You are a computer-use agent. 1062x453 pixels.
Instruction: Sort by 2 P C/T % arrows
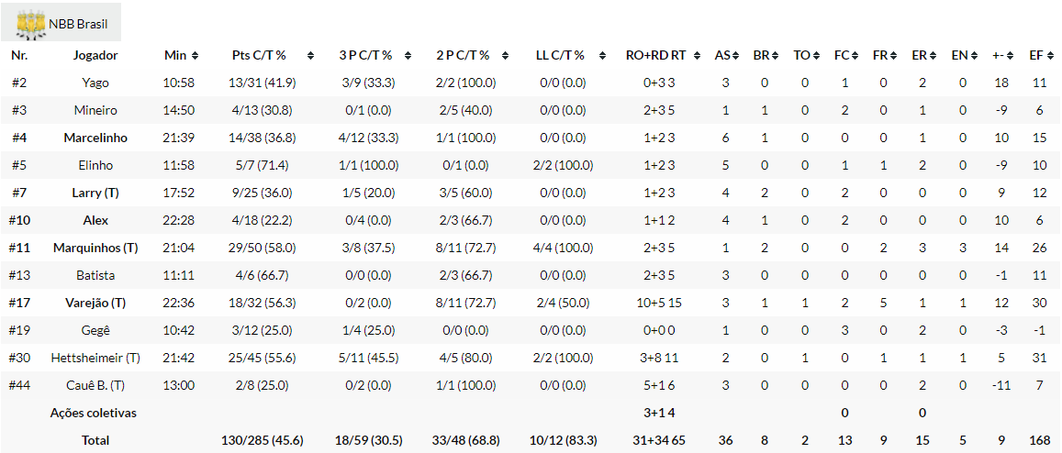pos(504,56)
